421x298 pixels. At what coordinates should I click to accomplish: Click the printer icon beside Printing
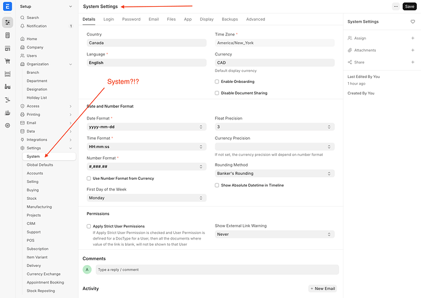click(23, 115)
